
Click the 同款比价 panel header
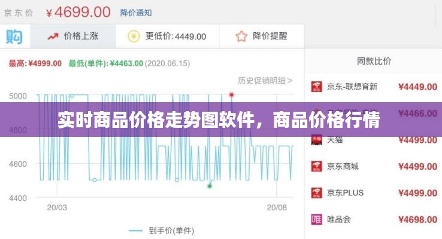pos(374,60)
